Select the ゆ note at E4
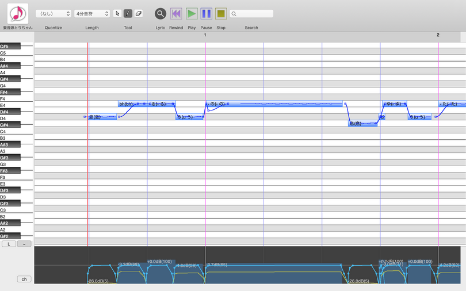Screen dimensions: 466x291 pyautogui.click(x=395, y=104)
